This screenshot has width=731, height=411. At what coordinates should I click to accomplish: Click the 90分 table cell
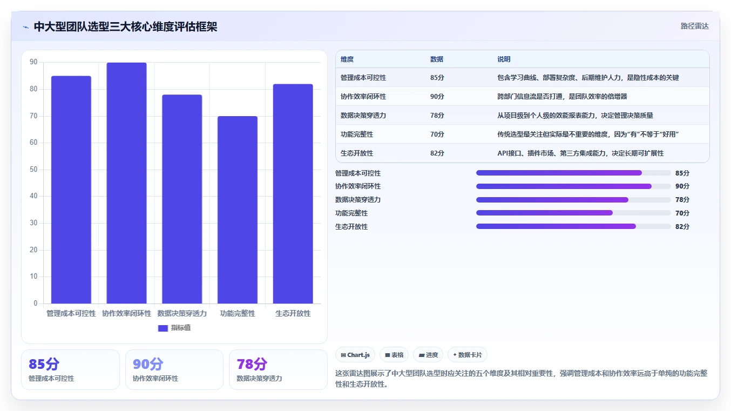437,97
